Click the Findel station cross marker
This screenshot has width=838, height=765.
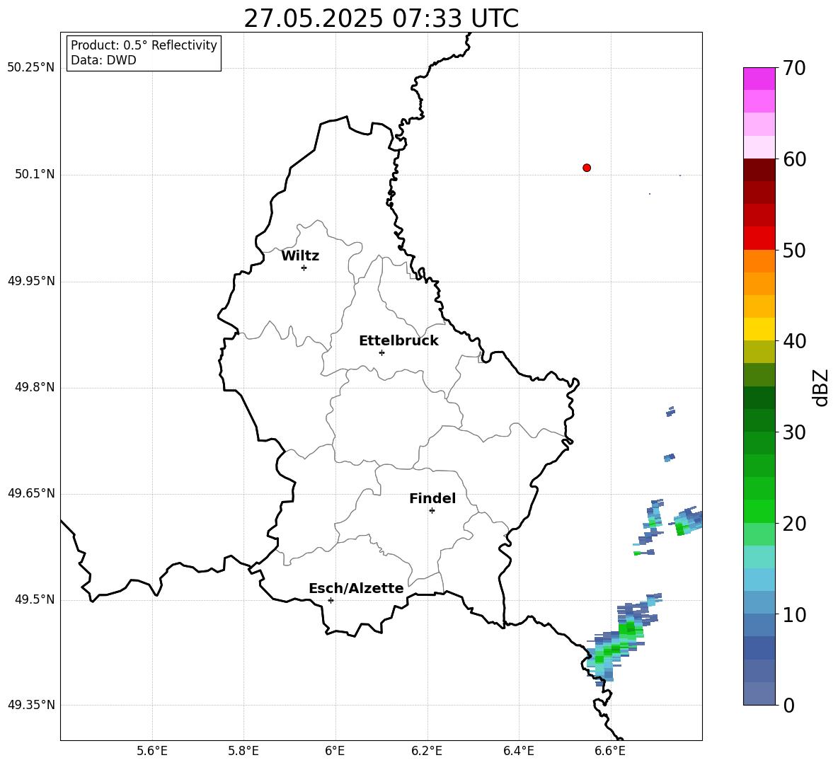[432, 511]
